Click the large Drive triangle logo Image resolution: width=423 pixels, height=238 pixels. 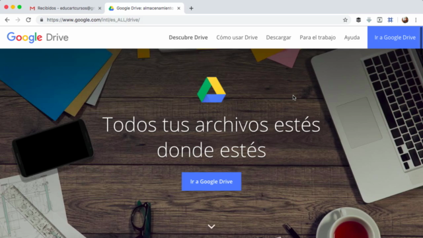(x=211, y=90)
